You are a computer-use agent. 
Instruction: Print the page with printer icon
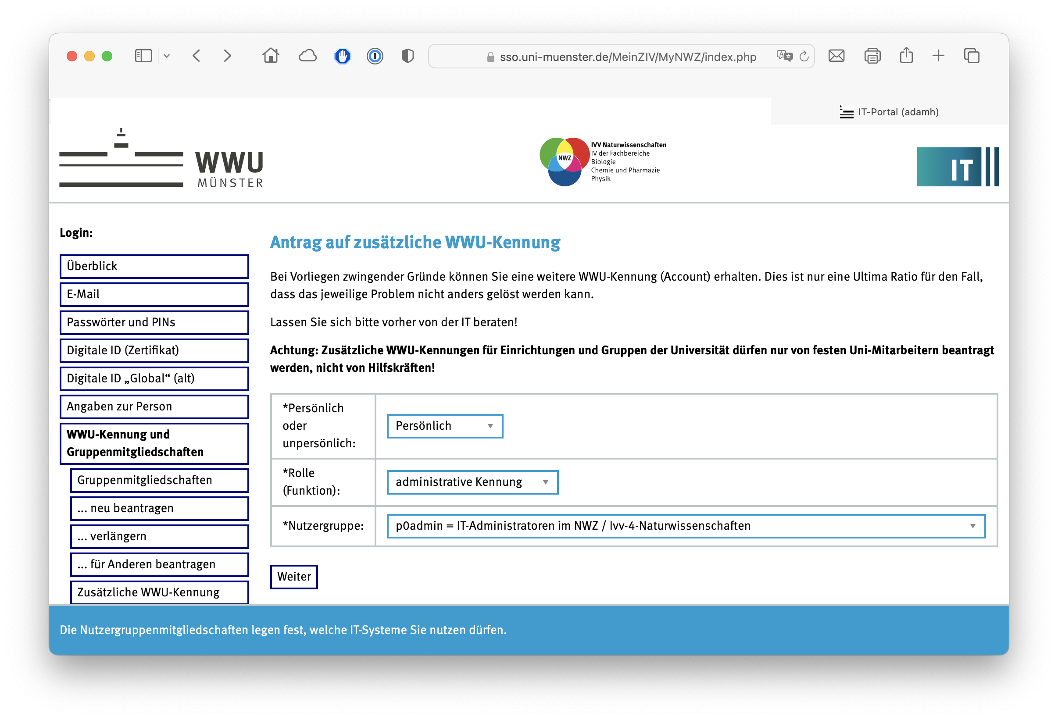pos(872,56)
